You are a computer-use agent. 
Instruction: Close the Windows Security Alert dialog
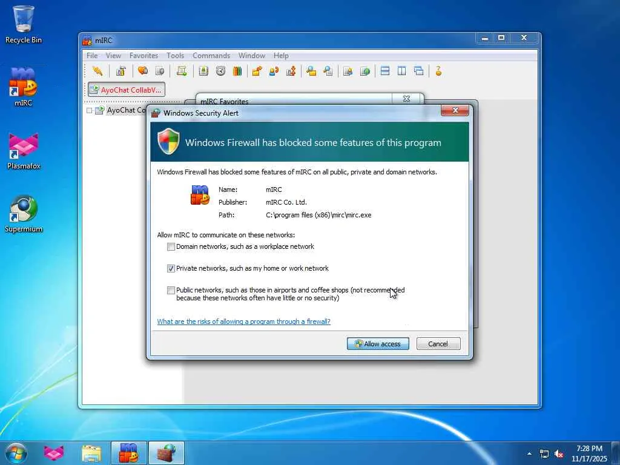(x=455, y=110)
